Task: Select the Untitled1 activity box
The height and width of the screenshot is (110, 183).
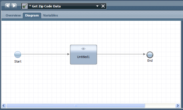Action: click(x=83, y=55)
